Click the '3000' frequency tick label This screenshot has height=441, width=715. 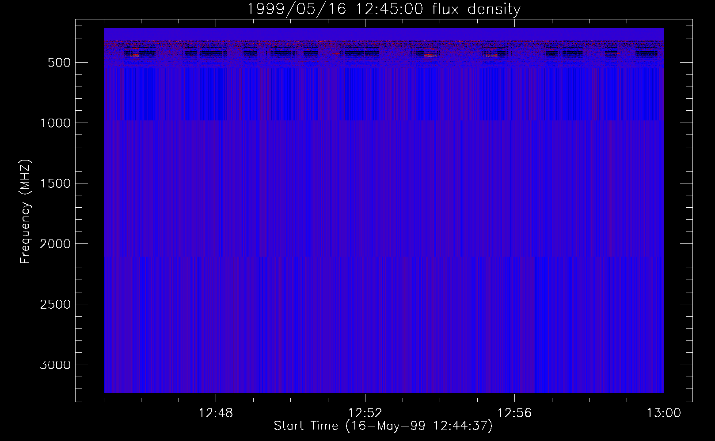pos(55,365)
